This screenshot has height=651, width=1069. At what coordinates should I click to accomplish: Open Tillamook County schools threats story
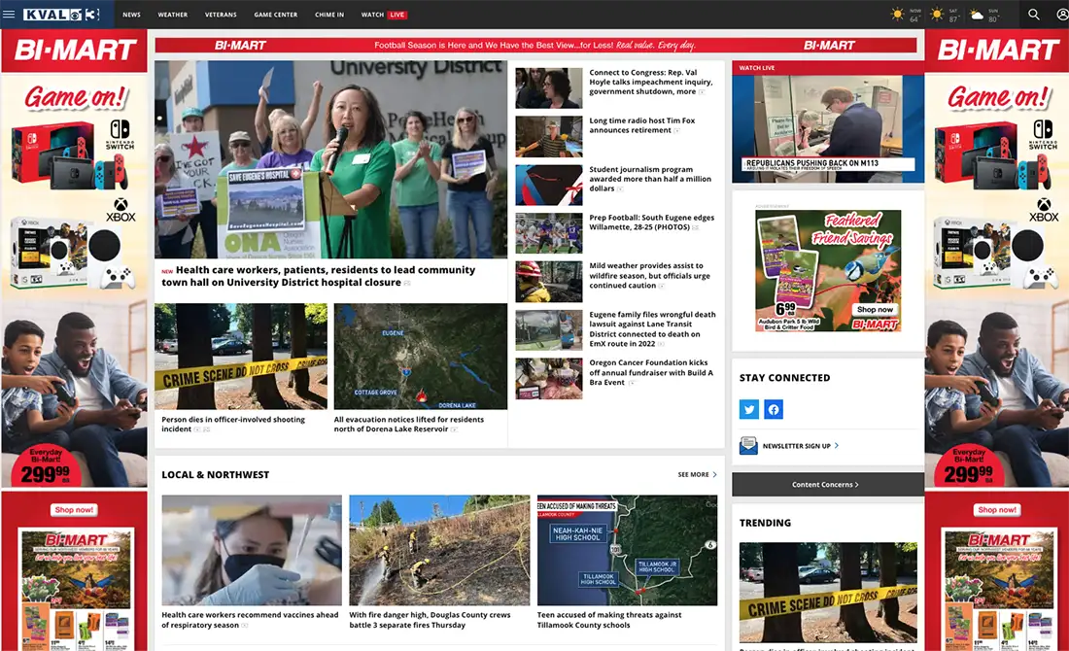pos(608,620)
